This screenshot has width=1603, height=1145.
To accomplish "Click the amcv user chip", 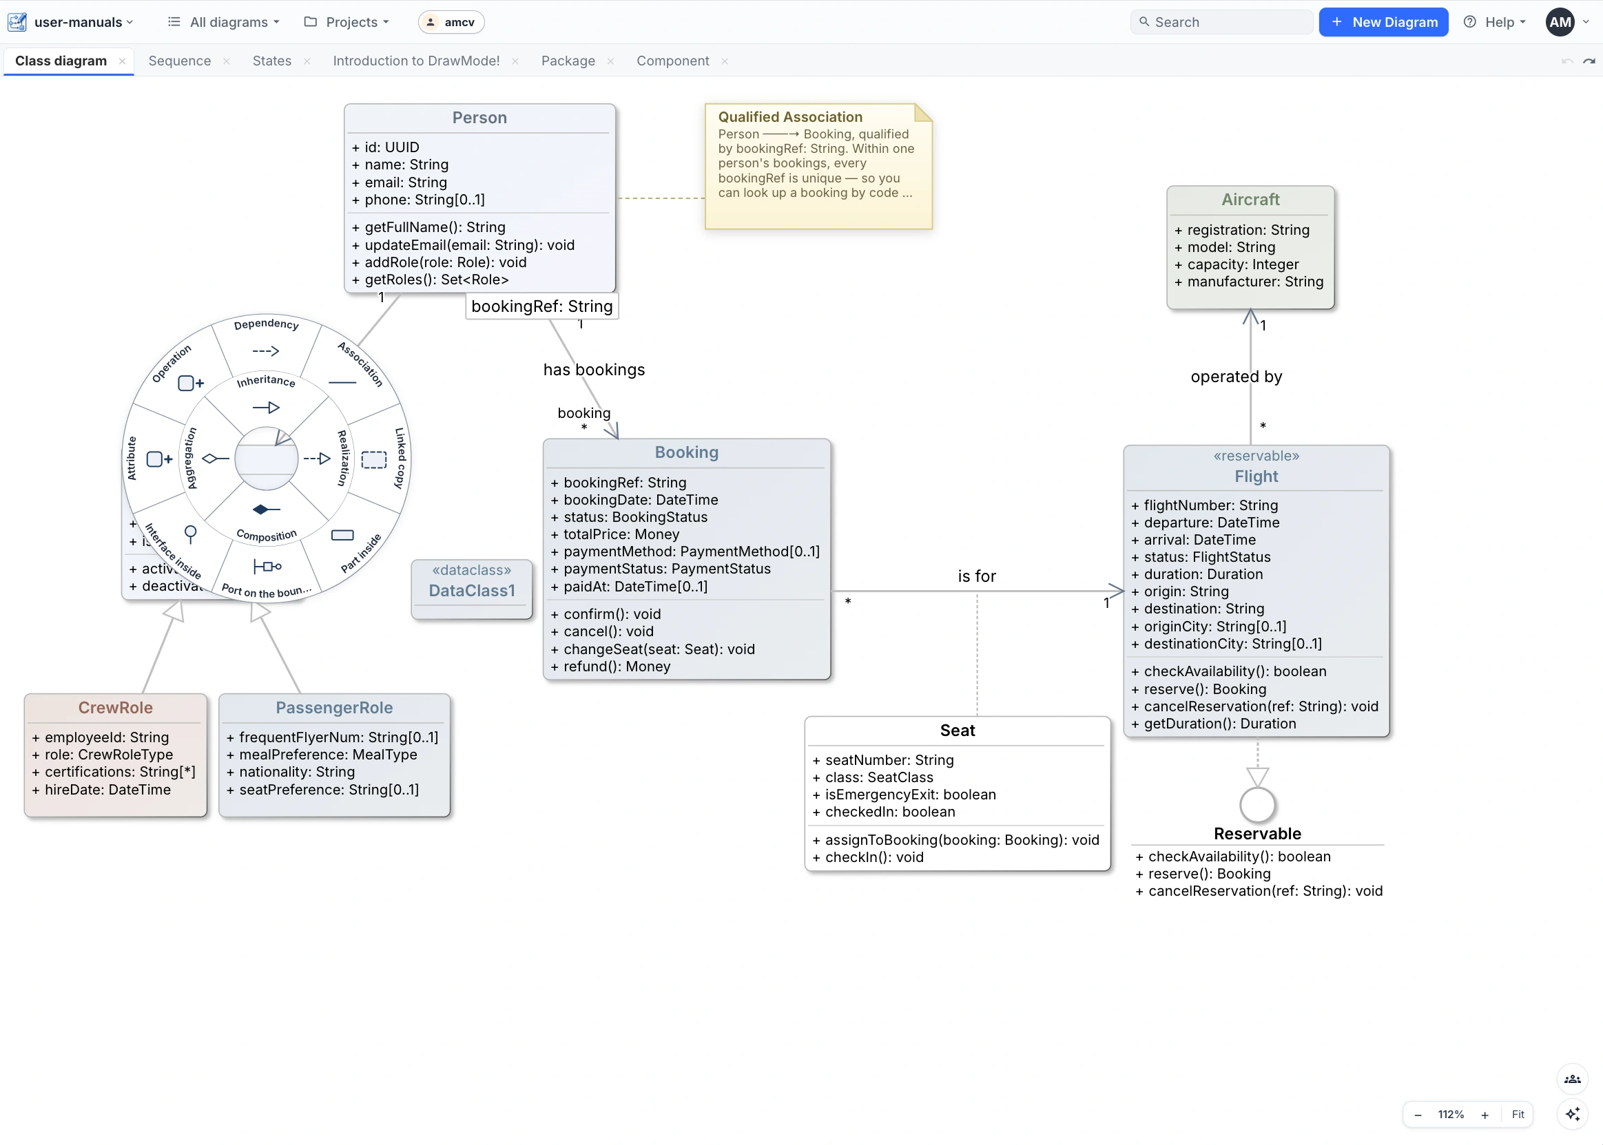I will [x=451, y=22].
